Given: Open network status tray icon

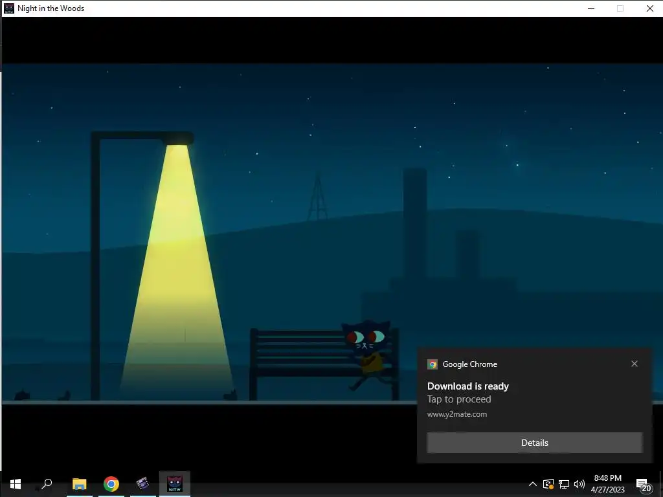Looking at the screenshot, I should click(564, 484).
